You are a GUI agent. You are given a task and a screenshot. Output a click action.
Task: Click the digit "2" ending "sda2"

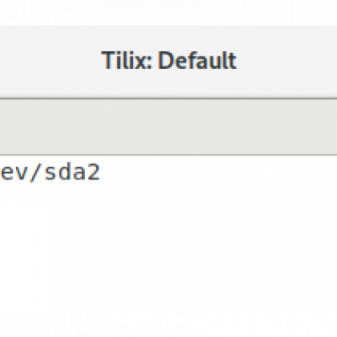click(x=94, y=172)
